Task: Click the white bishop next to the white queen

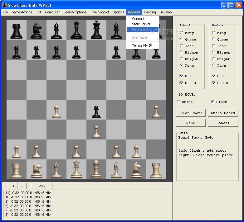Action: 56,170
